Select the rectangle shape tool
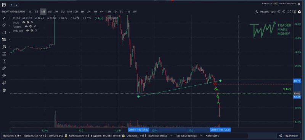The height and width of the screenshot is (140, 305). [4, 32]
